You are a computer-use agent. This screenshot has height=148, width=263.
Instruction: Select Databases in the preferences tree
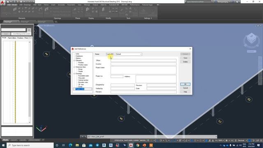[x=79, y=56]
